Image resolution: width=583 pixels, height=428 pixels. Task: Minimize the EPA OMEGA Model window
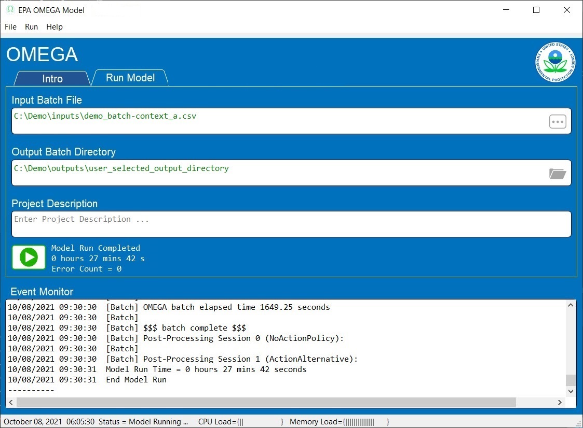(x=506, y=10)
